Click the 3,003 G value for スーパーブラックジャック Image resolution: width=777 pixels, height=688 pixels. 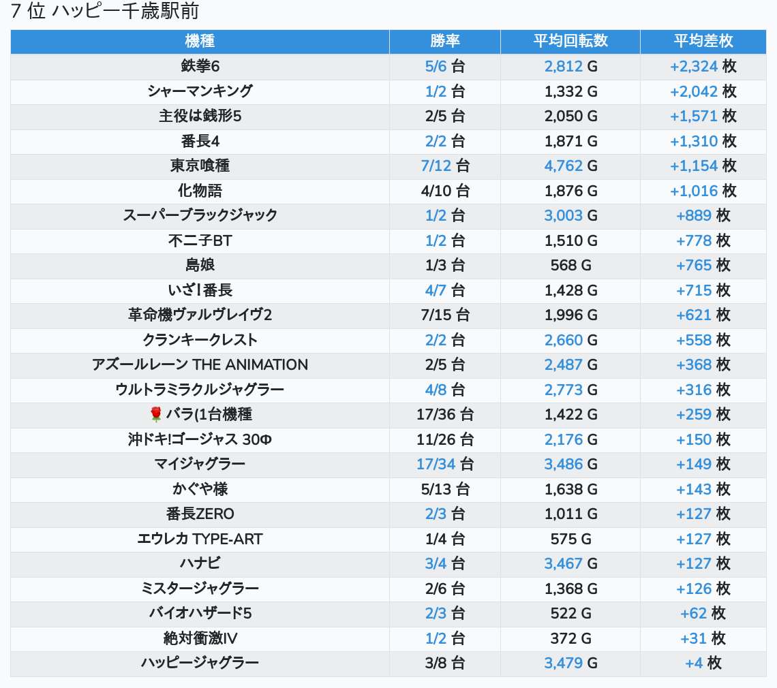(x=564, y=215)
